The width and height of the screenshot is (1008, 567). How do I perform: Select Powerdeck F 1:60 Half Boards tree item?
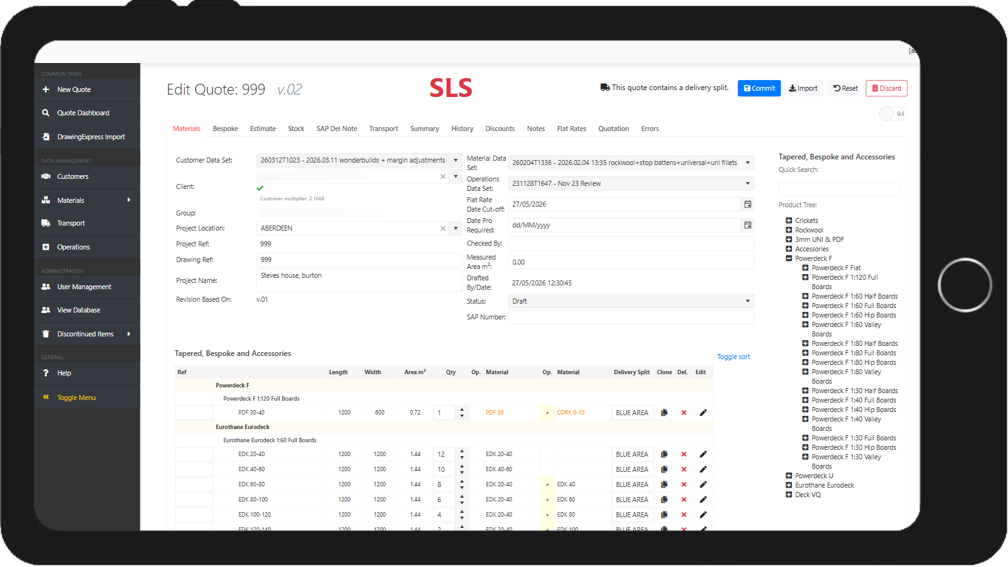pyautogui.click(x=854, y=296)
